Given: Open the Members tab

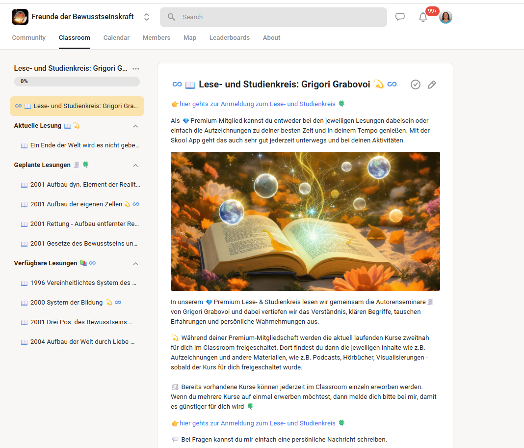Looking at the screenshot, I should [157, 38].
